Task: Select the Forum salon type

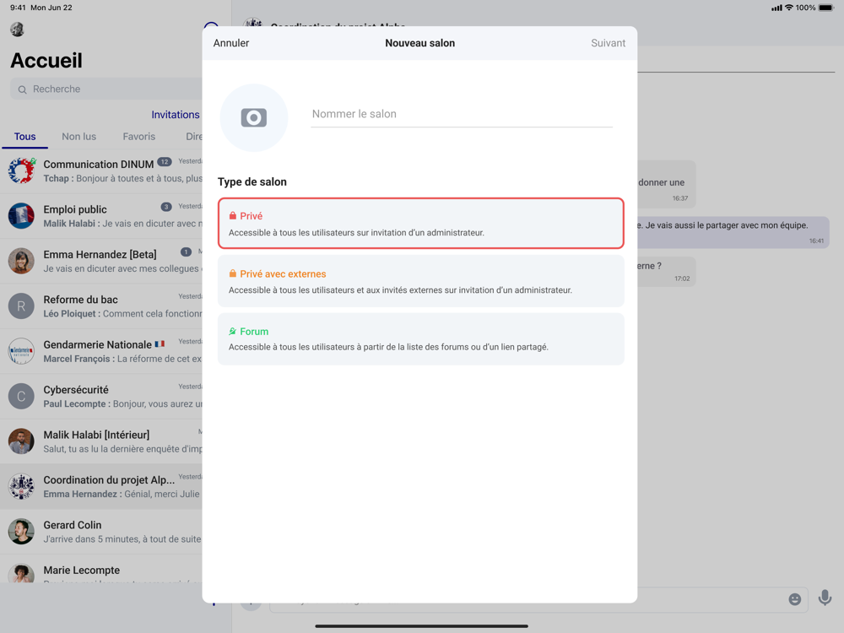Action: pyautogui.click(x=421, y=339)
